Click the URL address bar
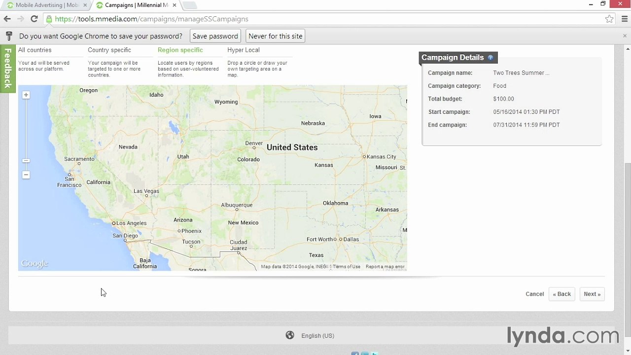The width and height of the screenshot is (631, 355). [x=325, y=19]
